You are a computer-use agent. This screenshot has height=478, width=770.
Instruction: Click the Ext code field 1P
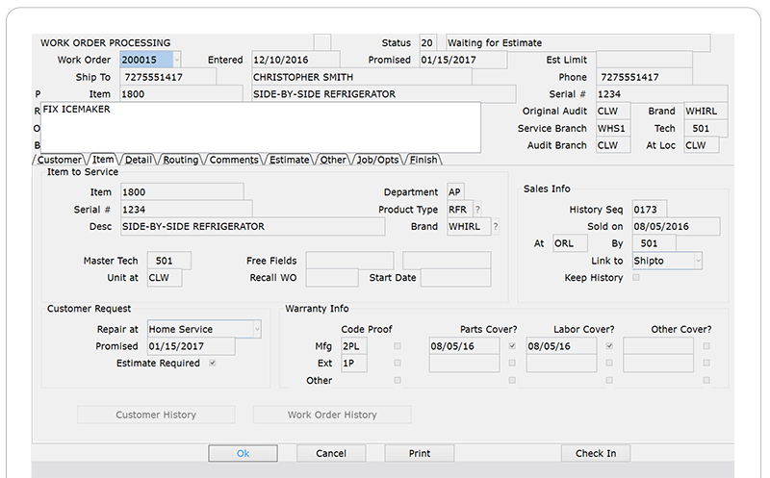pos(354,364)
